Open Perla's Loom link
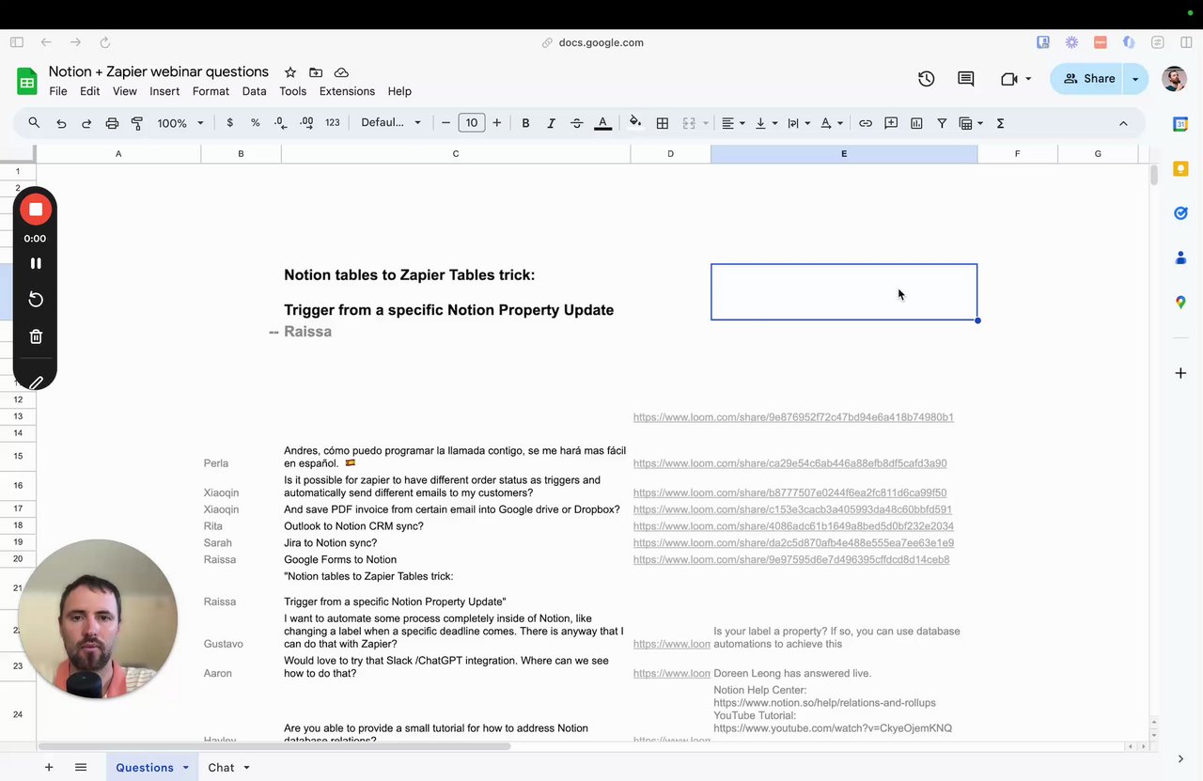The height and width of the screenshot is (781, 1203). [x=789, y=463]
